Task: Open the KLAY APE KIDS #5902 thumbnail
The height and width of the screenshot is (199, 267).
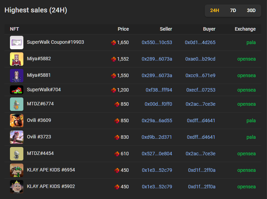Action: [x=16, y=187]
